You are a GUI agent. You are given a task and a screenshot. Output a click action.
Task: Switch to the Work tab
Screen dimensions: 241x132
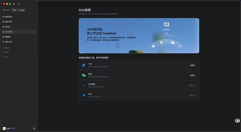coord(6,10)
